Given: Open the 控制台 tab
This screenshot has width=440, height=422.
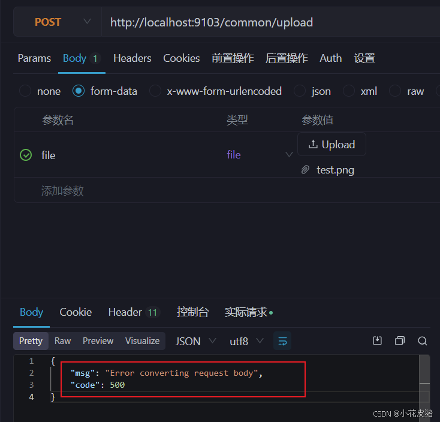Looking at the screenshot, I should point(193,312).
